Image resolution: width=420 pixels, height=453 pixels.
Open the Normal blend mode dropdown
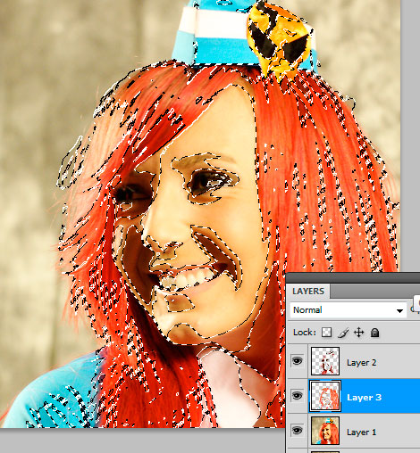(x=349, y=310)
